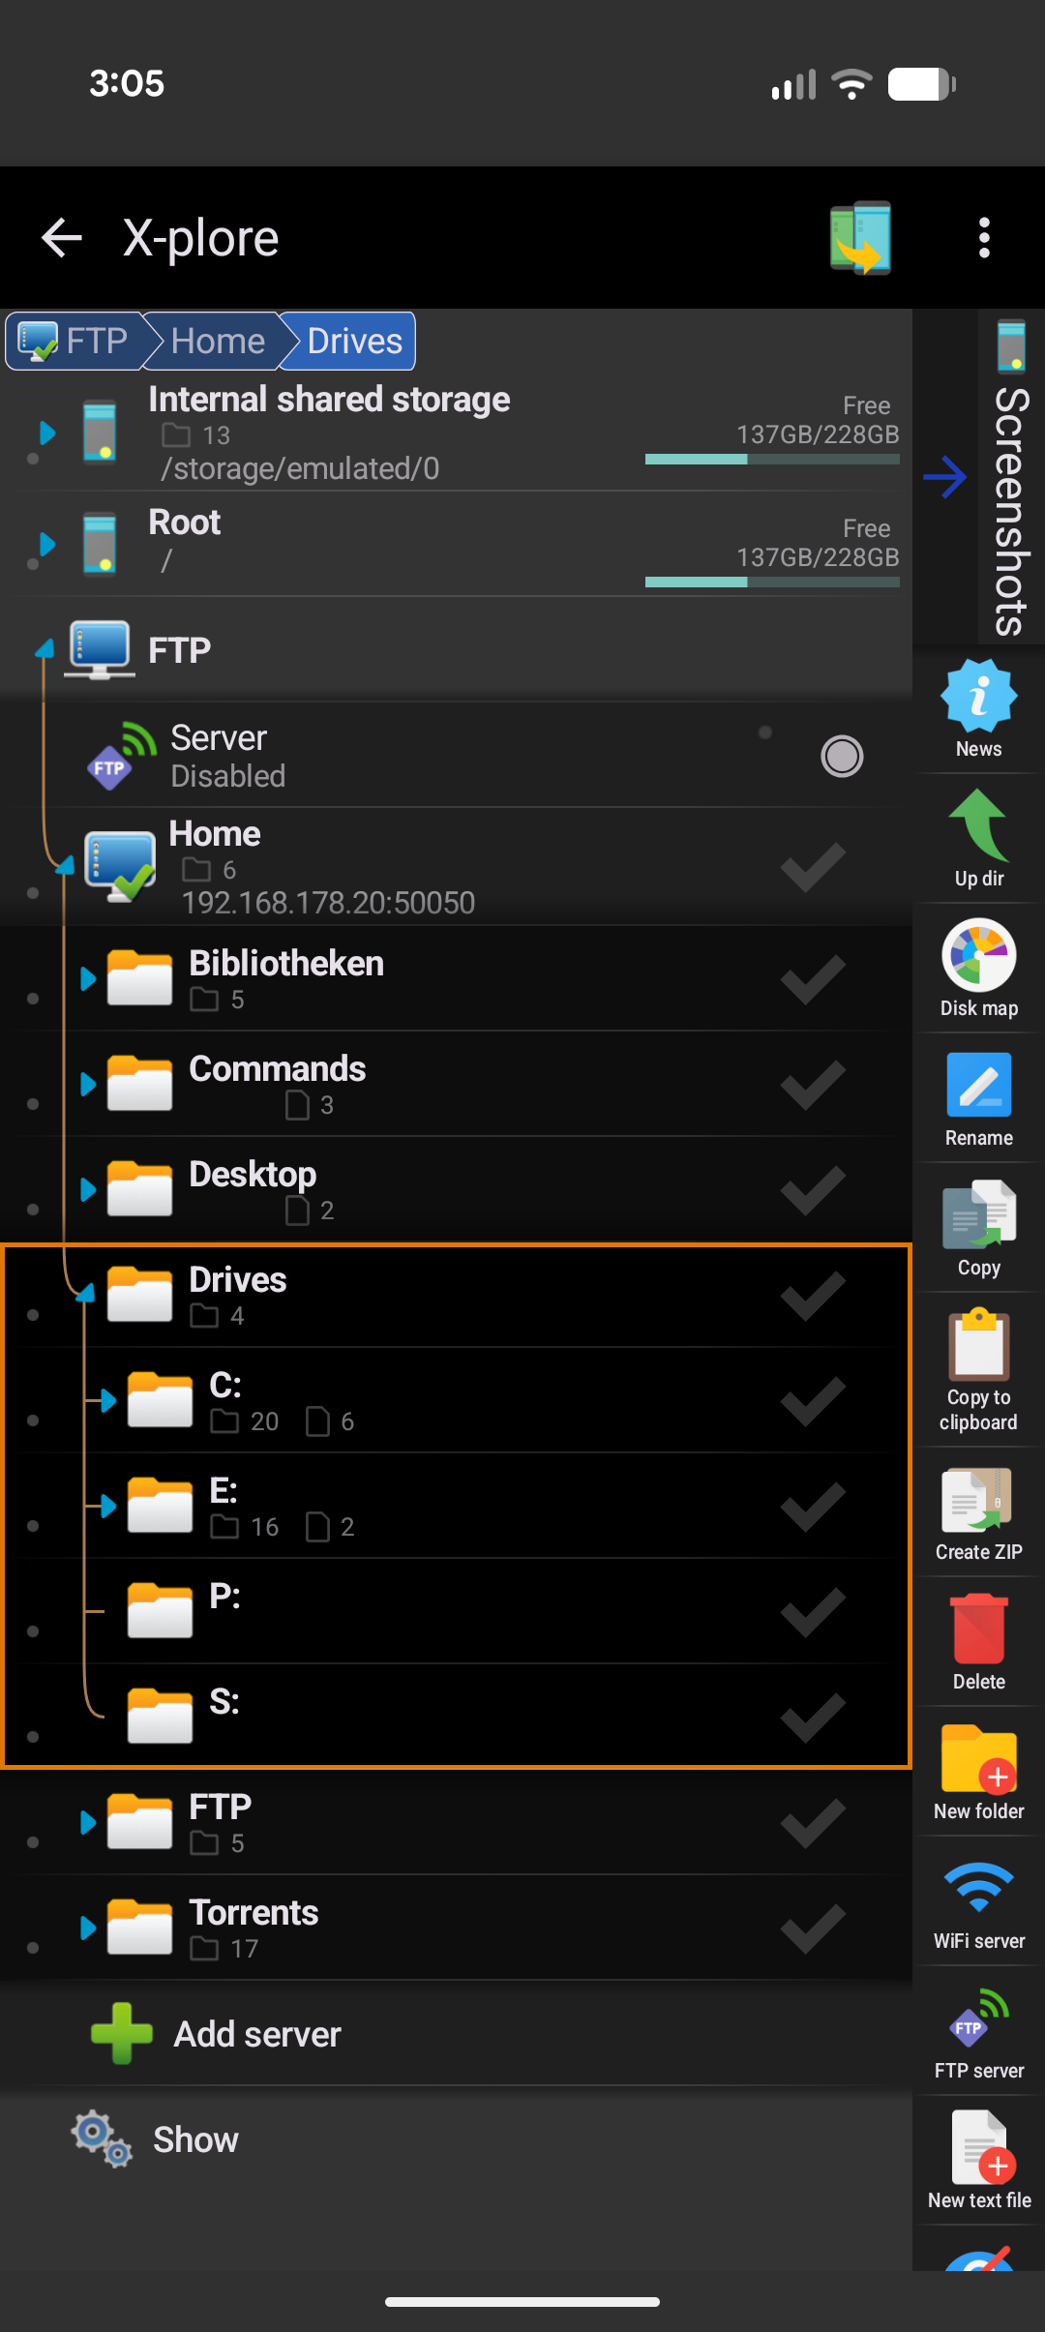The height and width of the screenshot is (2332, 1045).
Task: Click the blue arrow toward the Screenshots pane
Action: pyautogui.click(x=944, y=477)
